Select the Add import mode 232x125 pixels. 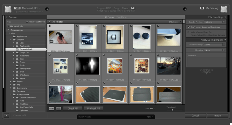click(x=133, y=8)
